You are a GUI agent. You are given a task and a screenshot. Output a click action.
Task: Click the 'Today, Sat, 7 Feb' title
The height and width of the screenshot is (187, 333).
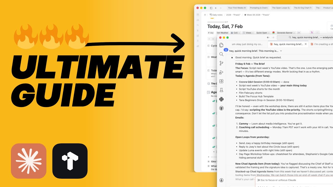[x=225, y=26]
